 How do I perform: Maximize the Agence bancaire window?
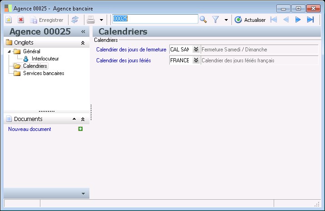[x=298, y=9]
